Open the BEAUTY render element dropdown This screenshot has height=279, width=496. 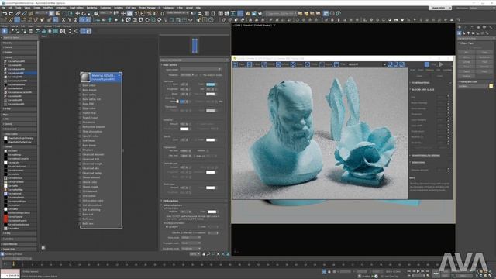367,64
